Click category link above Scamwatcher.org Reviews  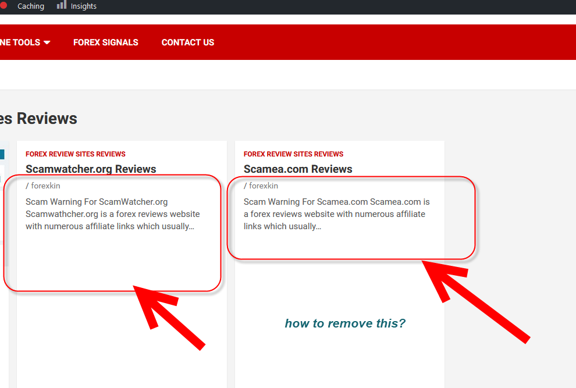click(75, 154)
